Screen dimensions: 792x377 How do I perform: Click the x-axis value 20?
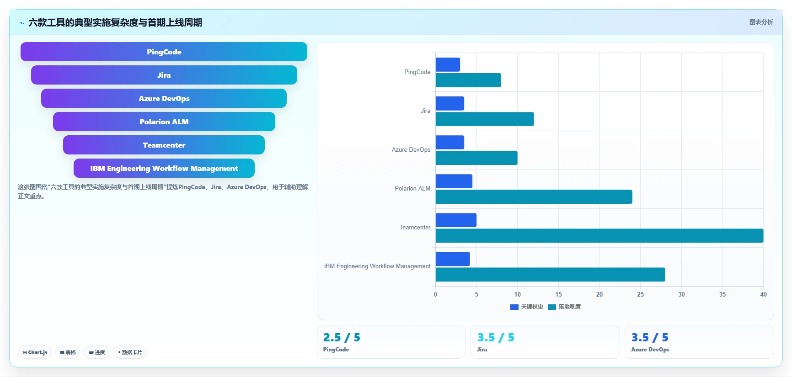tap(599, 294)
